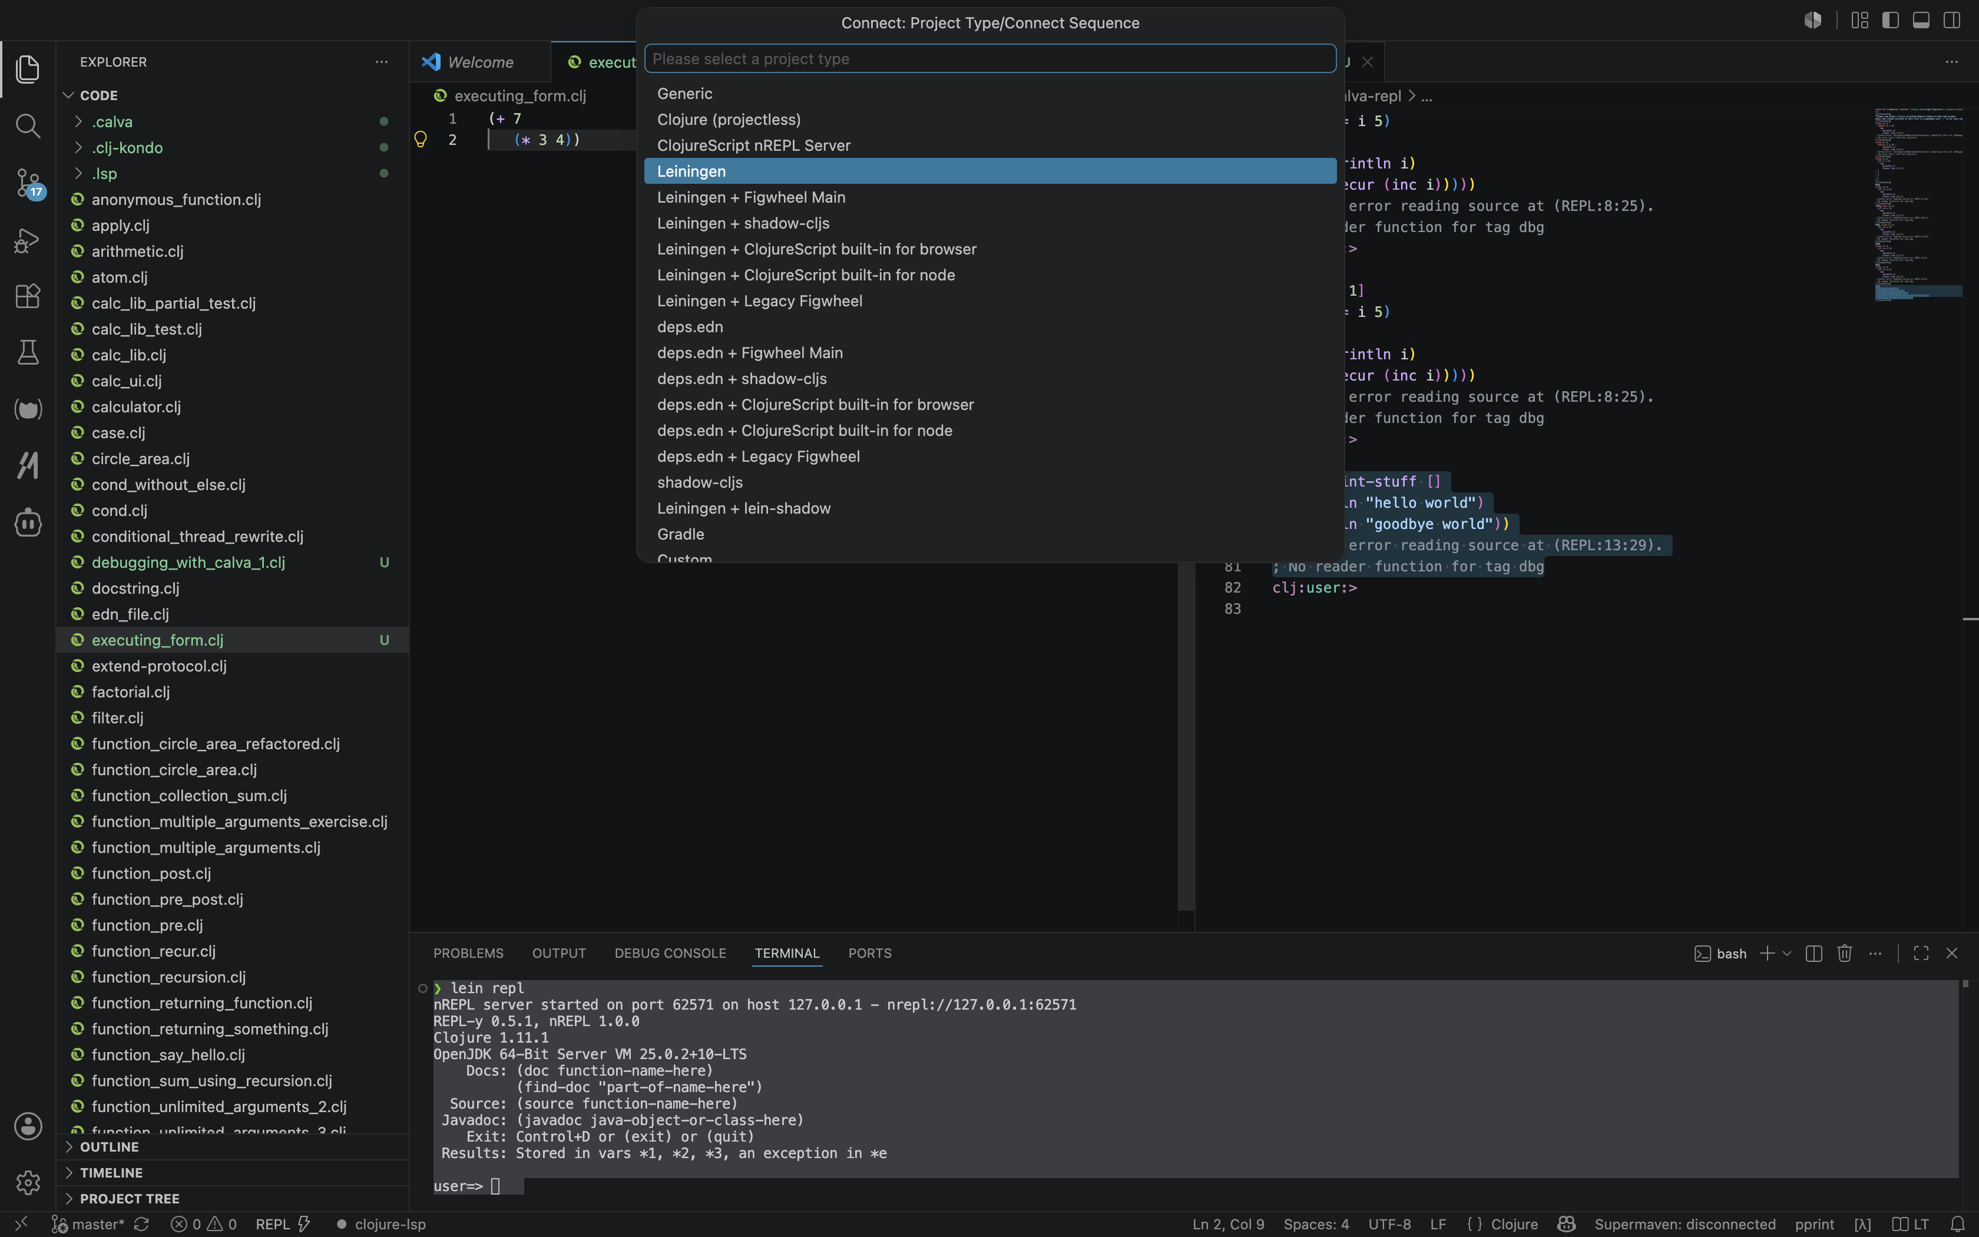Open the Accounts icon in activity bar
Viewport: 1979px width, 1237px height.
(28, 1126)
